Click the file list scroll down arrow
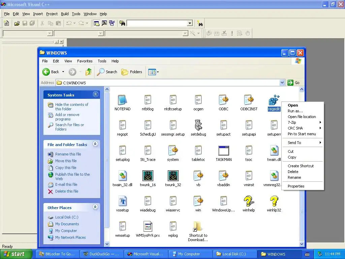 point(302,244)
